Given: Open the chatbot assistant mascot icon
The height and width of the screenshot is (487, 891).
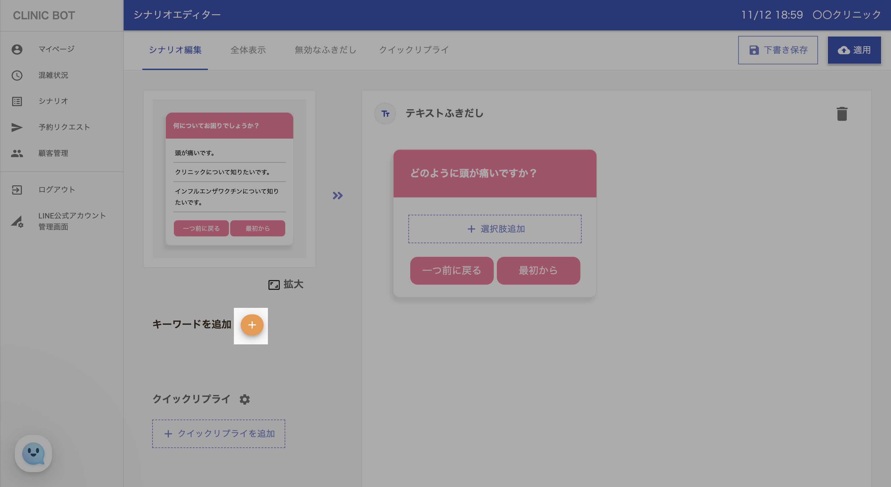Looking at the screenshot, I should [33, 453].
